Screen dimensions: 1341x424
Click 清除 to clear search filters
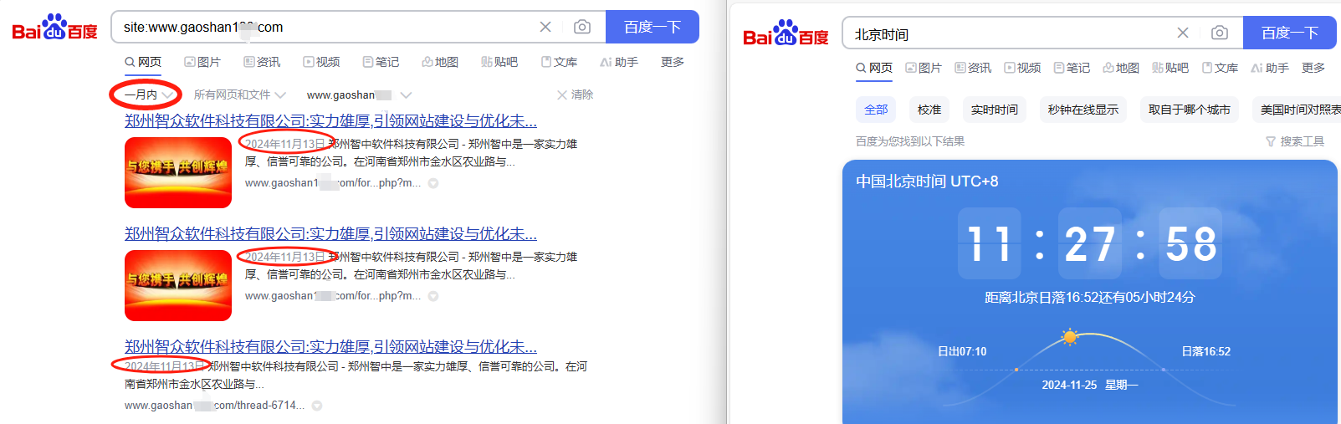pos(576,95)
